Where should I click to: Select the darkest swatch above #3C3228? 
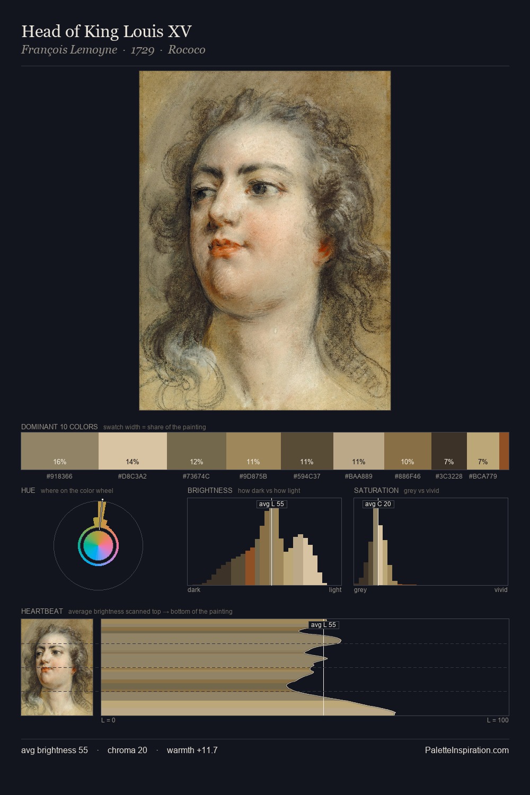click(449, 451)
